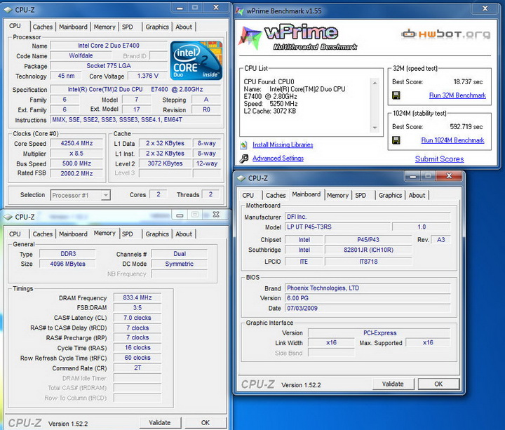Open Caches tab in the Memory CPU-Z window
Image resolution: width=505 pixels, height=430 pixels.
(x=43, y=234)
